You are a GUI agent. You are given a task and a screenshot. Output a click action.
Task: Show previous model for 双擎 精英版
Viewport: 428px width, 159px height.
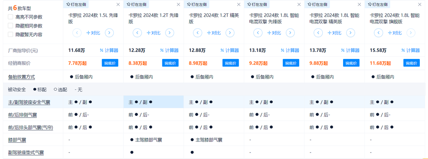(318, 33)
